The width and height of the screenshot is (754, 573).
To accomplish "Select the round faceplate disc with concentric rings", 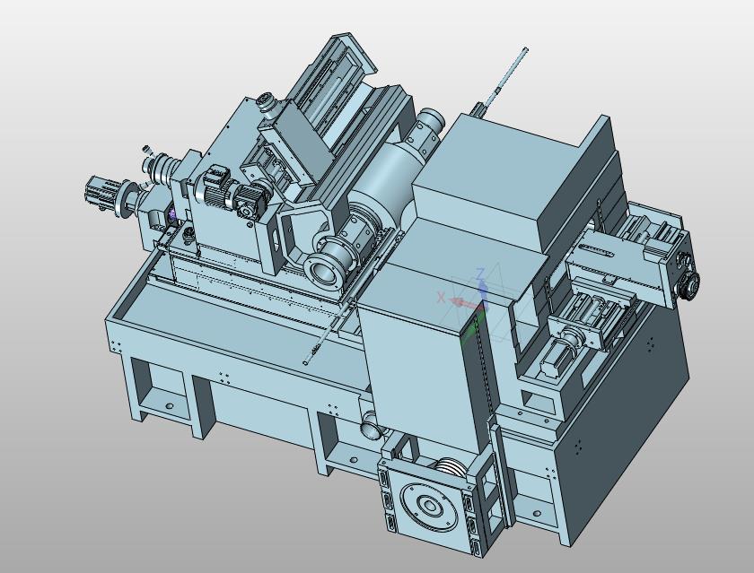I will click(428, 507).
